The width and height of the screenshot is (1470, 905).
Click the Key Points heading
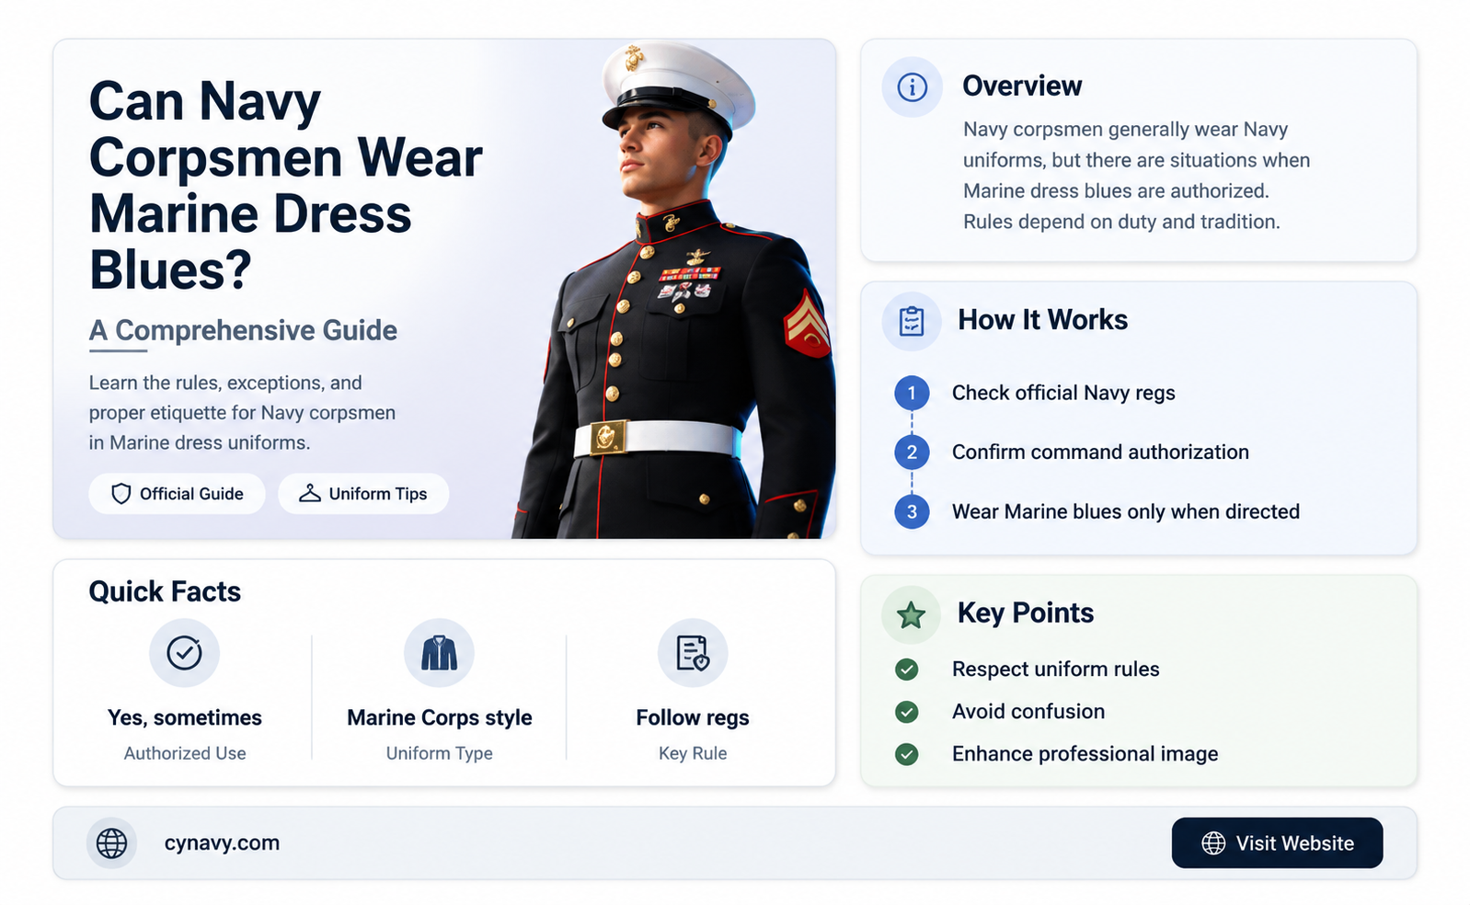tap(1026, 613)
